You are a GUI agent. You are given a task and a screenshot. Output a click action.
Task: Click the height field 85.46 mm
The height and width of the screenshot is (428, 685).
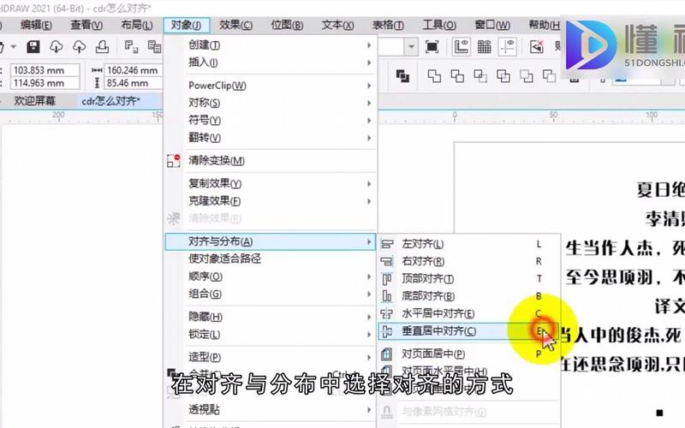pos(133,83)
